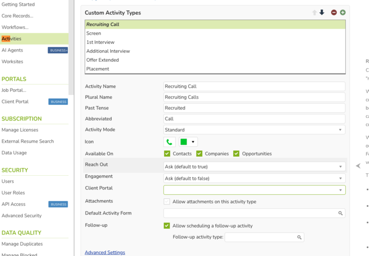Click search icon in Default Activity Form
The image size is (369, 256).
tap(340, 213)
